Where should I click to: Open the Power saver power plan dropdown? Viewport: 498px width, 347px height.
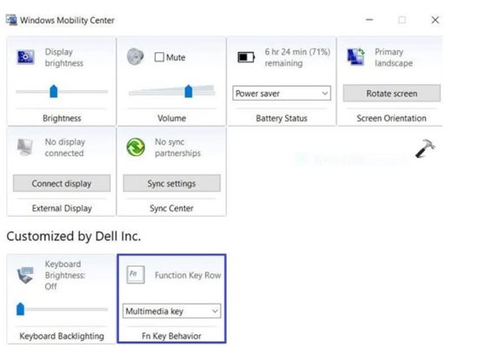(x=282, y=93)
